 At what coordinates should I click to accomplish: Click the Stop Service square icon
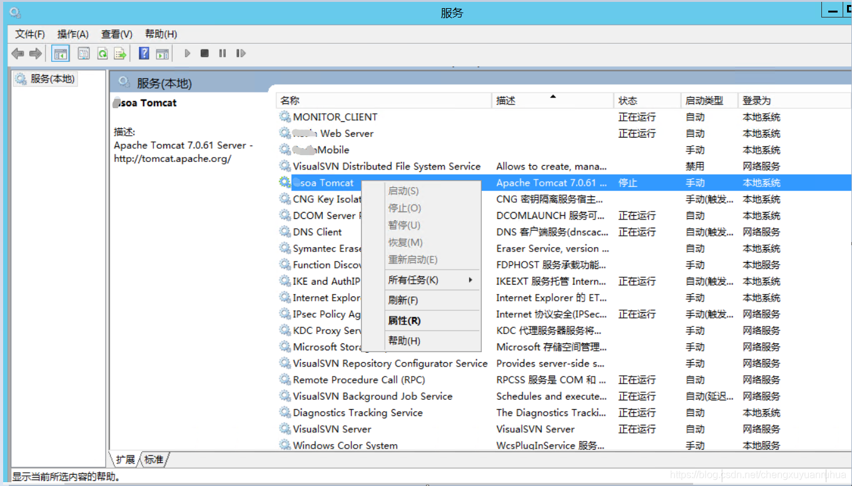click(x=205, y=54)
